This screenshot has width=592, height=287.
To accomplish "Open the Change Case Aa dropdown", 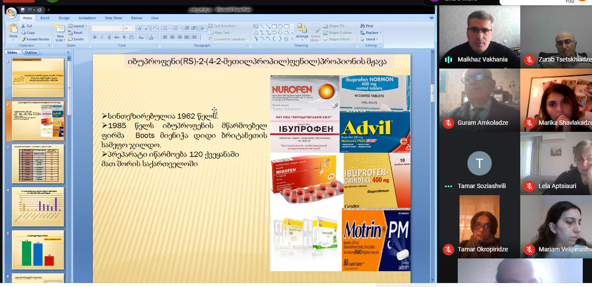I will coord(142,37).
